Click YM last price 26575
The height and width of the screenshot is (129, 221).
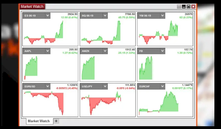pyautogui.click(x=188, y=14)
